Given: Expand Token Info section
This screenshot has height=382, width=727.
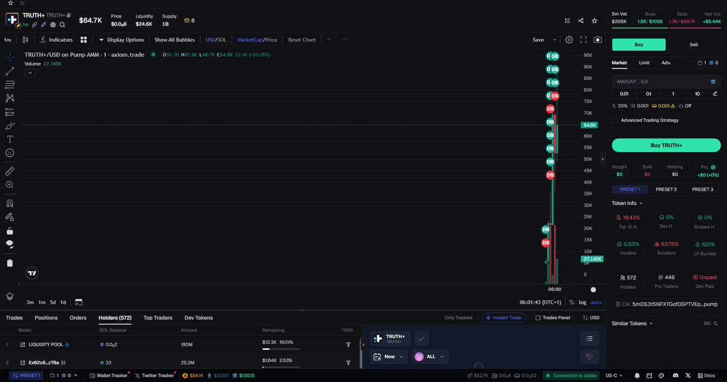Looking at the screenshot, I should (x=627, y=203).
